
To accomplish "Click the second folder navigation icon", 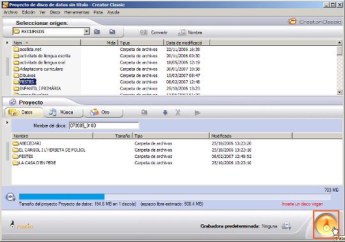I will tap(112, 32).
